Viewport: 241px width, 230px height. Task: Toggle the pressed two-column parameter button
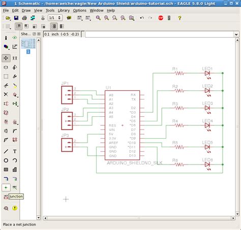tap(54, 26)
